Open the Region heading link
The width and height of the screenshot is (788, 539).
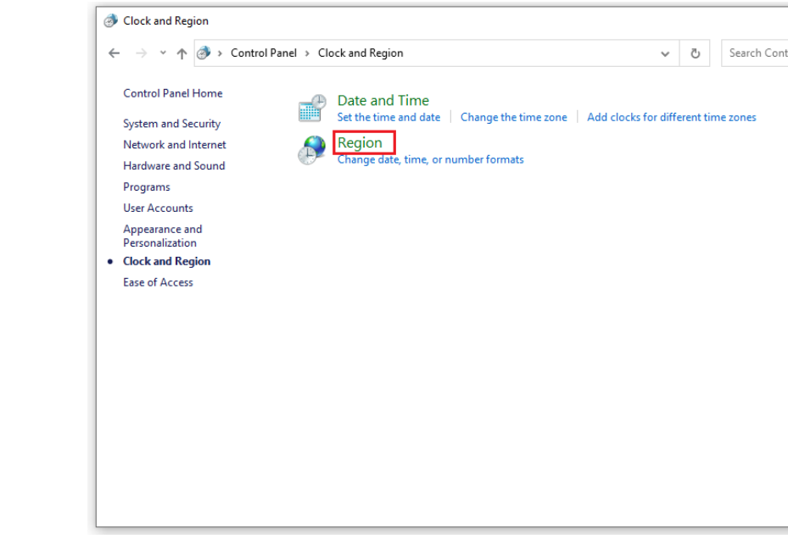click(x=360, y=143)
